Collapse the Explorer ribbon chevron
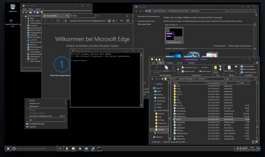Screen dimensions: 265x157 click(x=254, y=63)
